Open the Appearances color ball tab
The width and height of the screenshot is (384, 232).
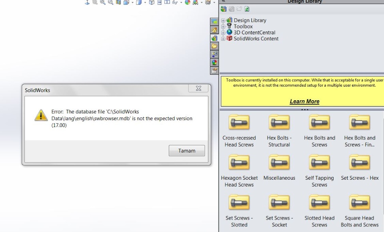[x=214, y=62]
